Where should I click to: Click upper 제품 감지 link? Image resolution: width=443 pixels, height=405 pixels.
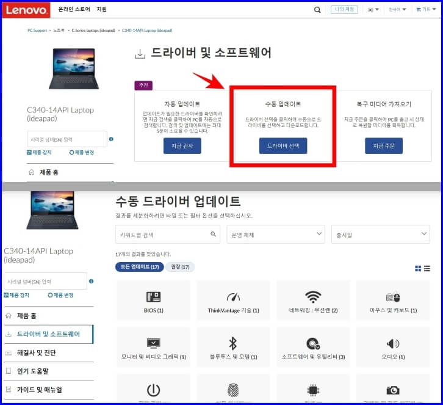tap(39, 153)
